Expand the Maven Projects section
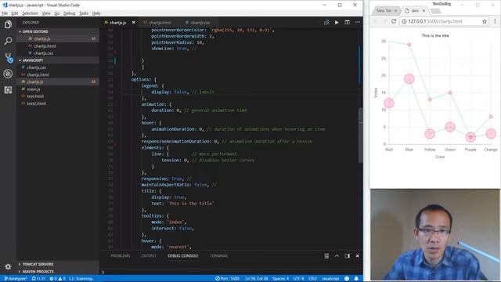501x282 pixels. 38,272
